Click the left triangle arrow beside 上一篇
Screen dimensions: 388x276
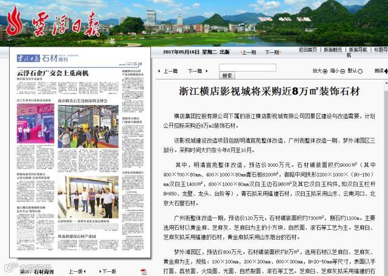[159, 72]
